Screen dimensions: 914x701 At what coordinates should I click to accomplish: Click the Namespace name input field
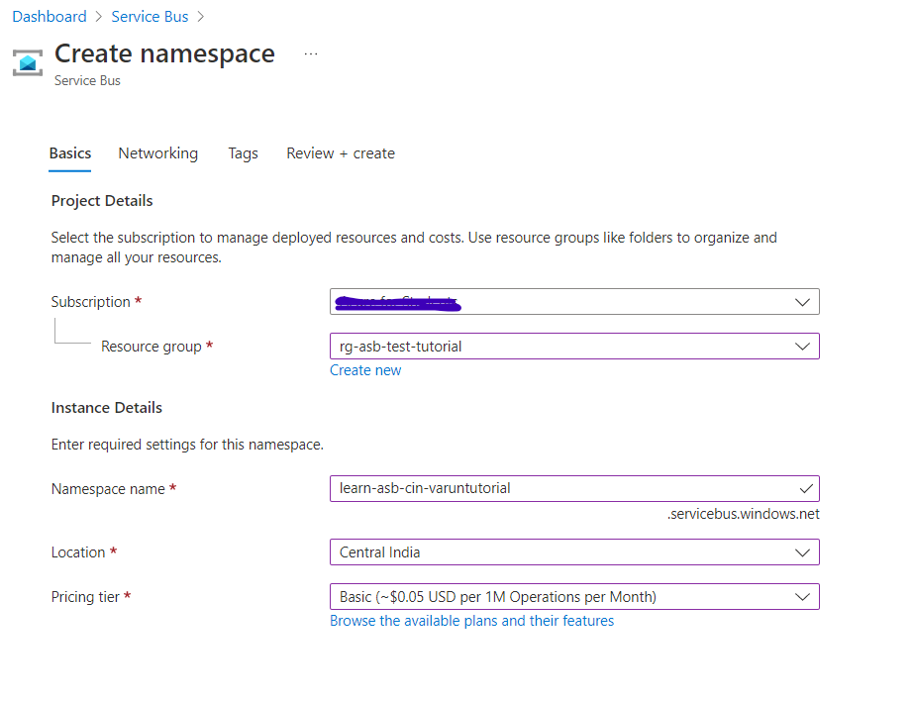545,488
